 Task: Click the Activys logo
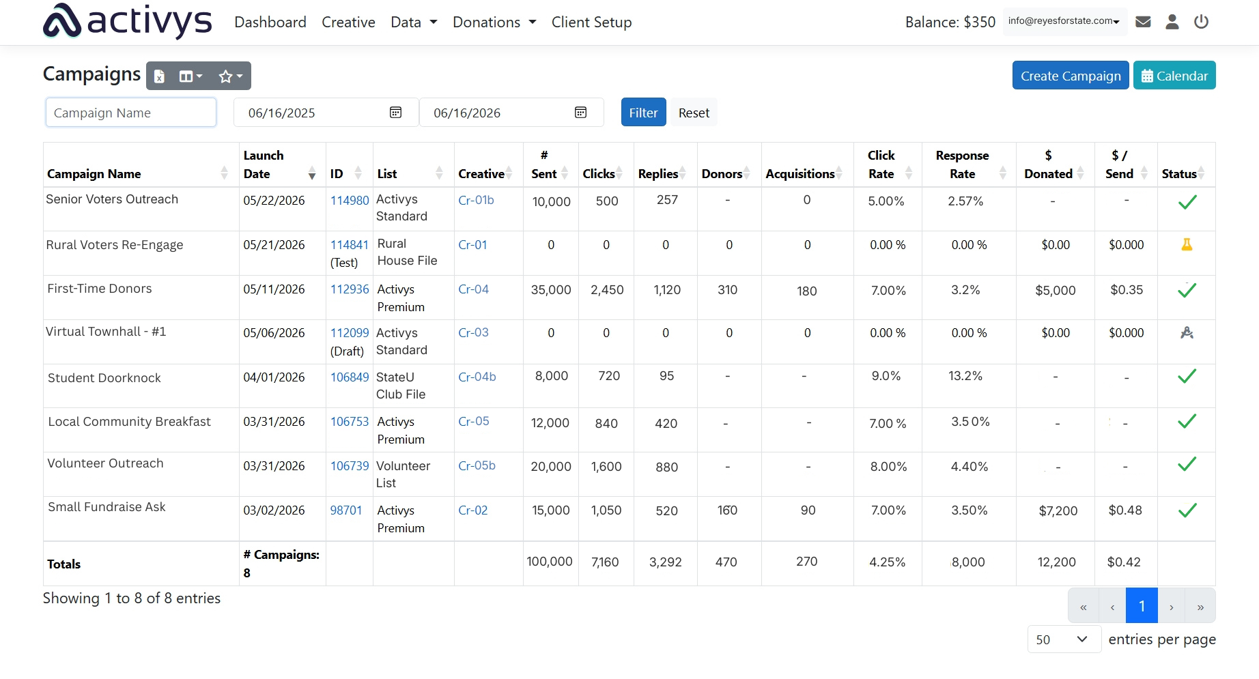coord(127,21)
